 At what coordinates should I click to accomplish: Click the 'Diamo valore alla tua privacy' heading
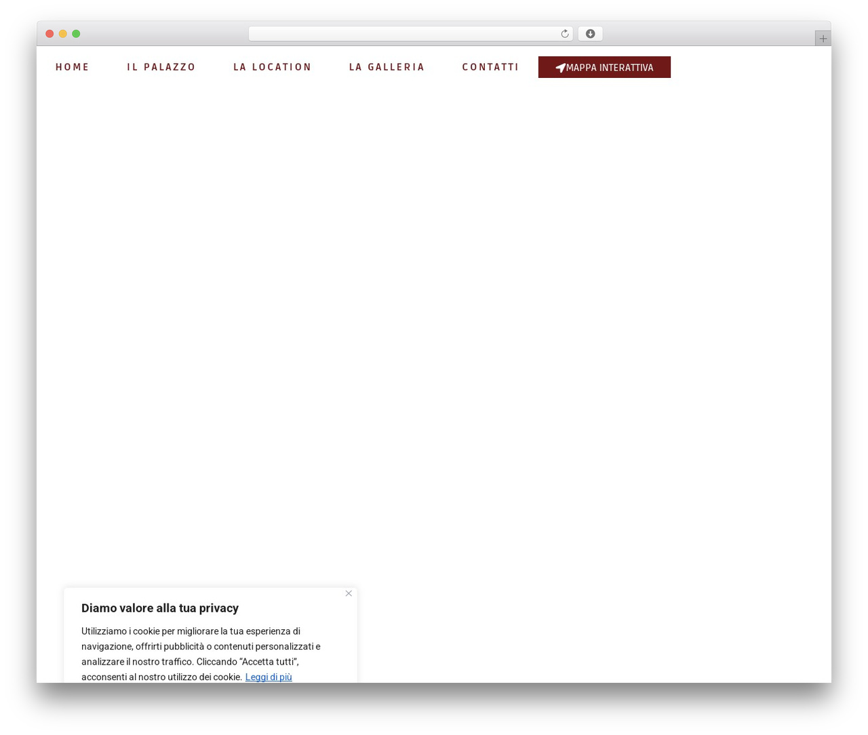[160, 608]
